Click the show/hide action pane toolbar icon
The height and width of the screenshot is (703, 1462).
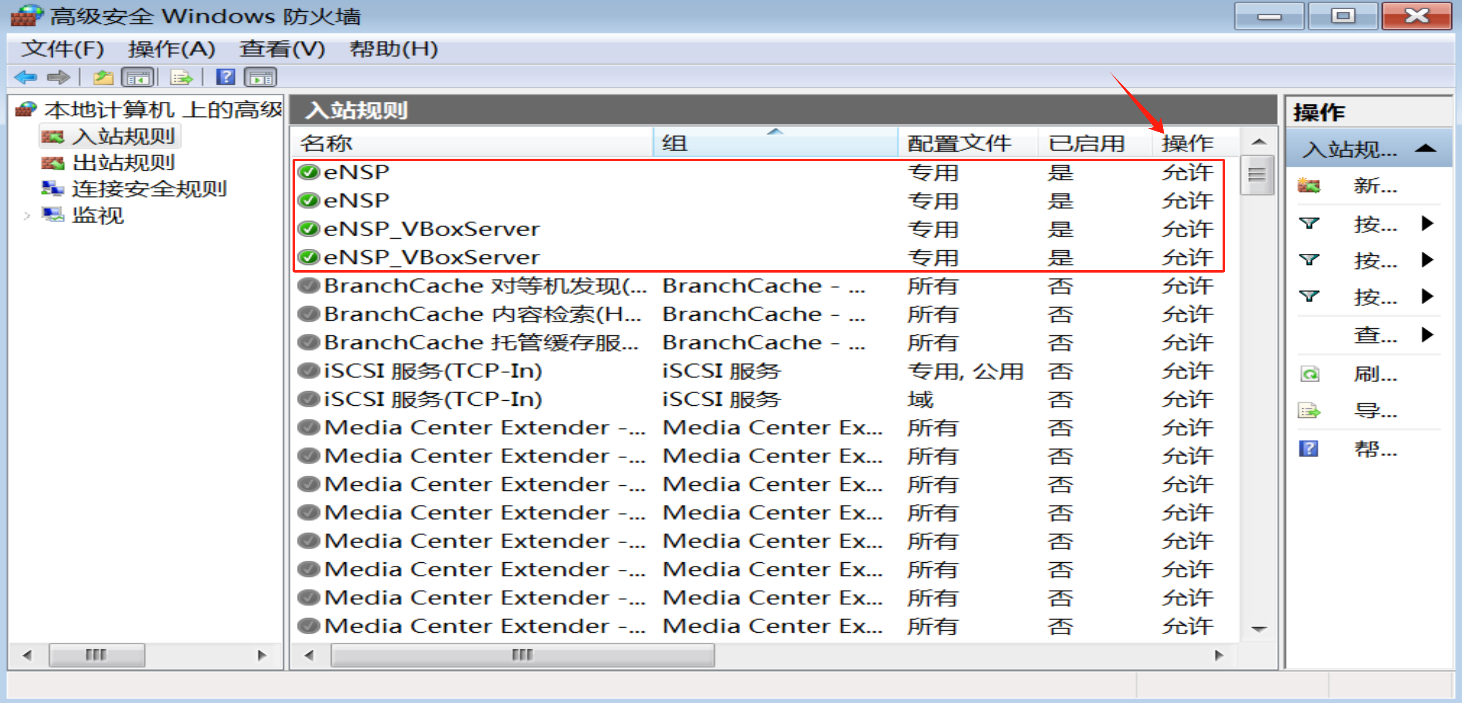coord(260,77)
